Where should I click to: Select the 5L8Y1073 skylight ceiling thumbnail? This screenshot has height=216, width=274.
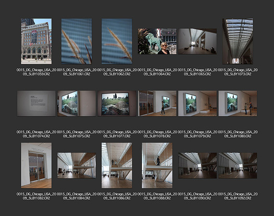coord(237,41)
